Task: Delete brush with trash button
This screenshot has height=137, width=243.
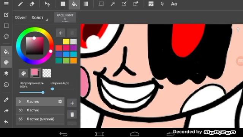Action: pyautogui.click(x=72, y=115)
